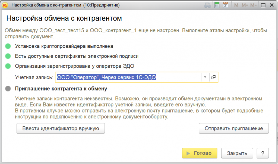The height and width of the screenshot is (164, 278).
Task: Click the M+ memory add button
Action: (245, 5)
